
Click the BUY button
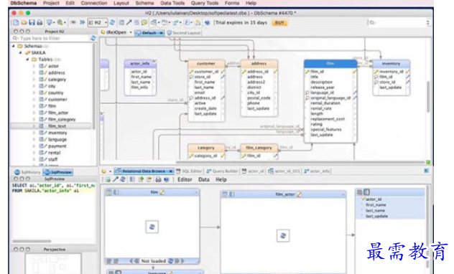(x=279, y=22)
